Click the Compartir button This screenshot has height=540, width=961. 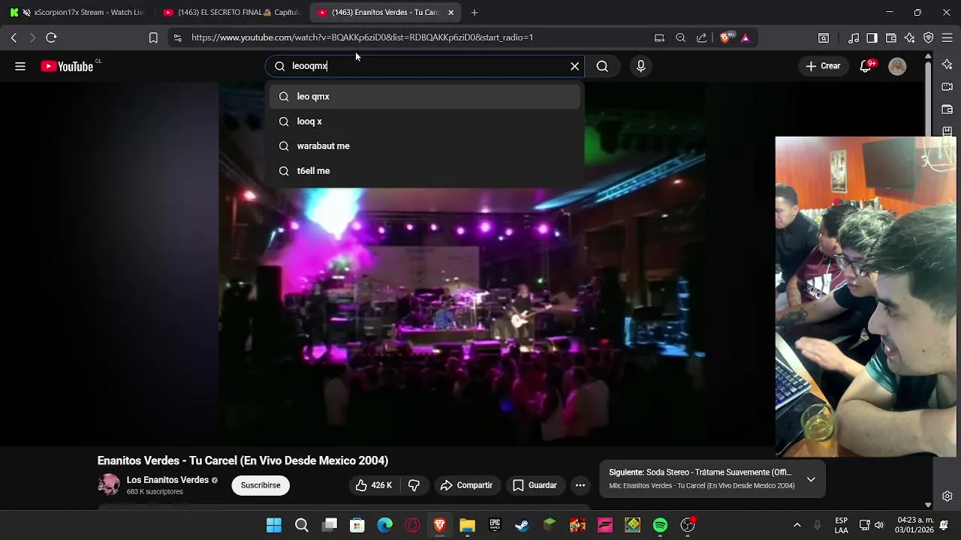pos(466,485)
